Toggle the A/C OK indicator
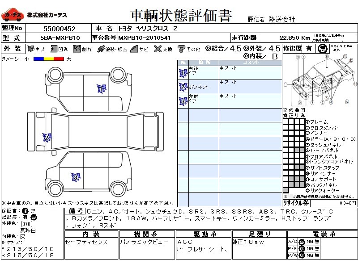 302,242
